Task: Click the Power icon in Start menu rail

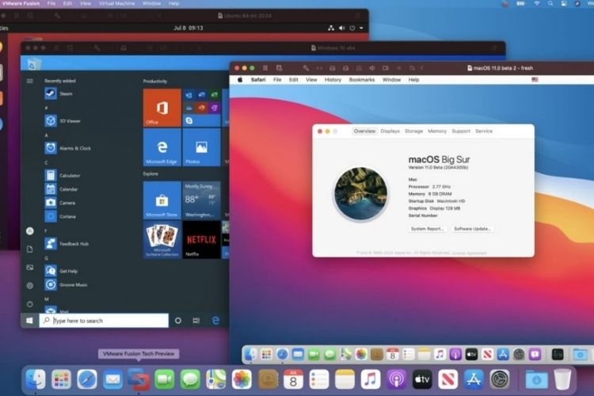Action: 30,304
